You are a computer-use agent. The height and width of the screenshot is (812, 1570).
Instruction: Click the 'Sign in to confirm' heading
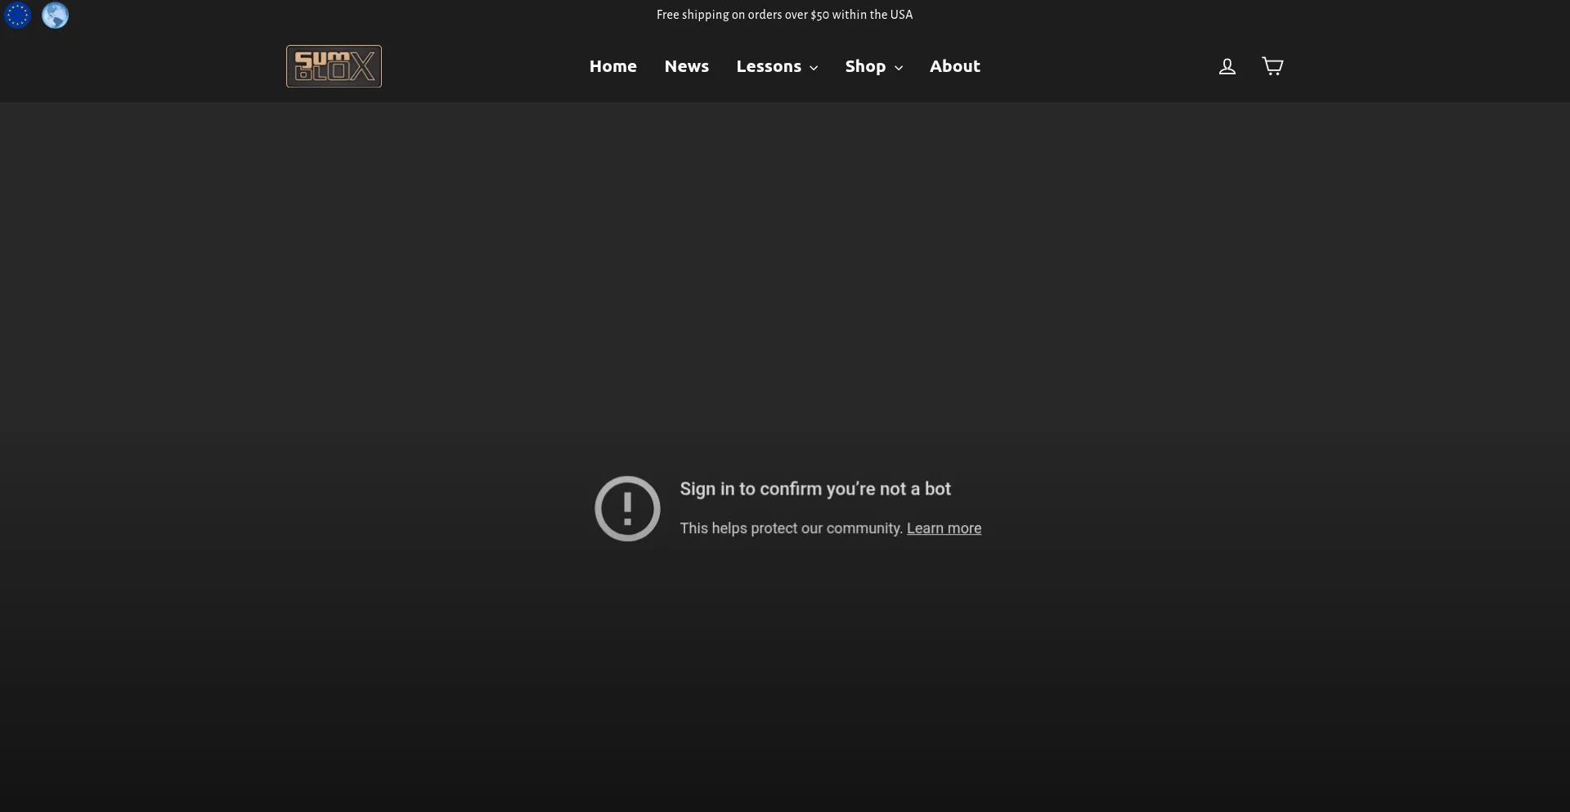814,489
